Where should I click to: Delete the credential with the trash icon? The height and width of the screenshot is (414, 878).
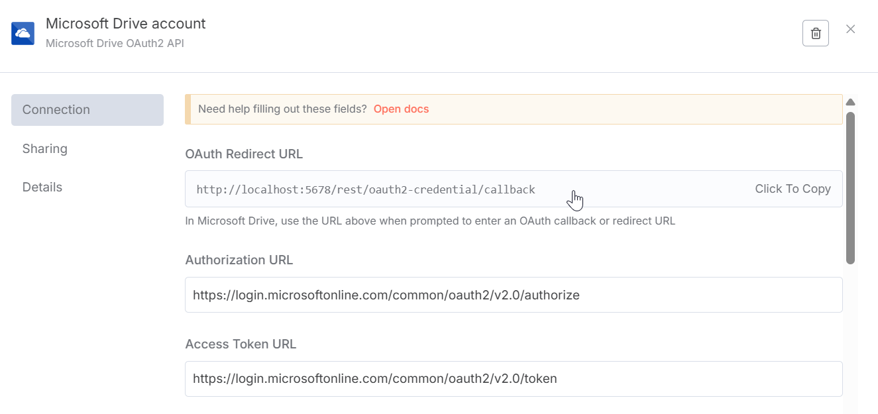[815, 33]
